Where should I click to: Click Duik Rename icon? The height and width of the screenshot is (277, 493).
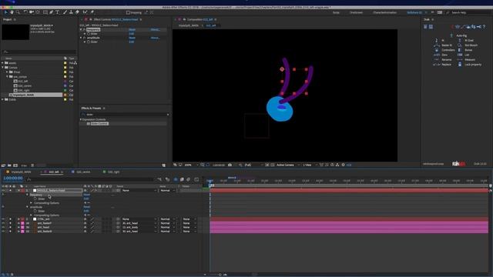[x=437, y=60]
